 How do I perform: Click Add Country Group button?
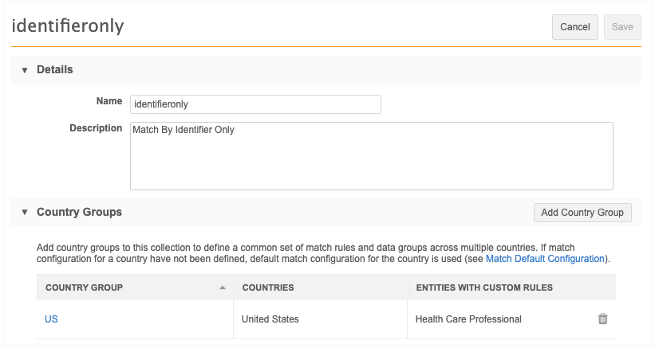582,213
